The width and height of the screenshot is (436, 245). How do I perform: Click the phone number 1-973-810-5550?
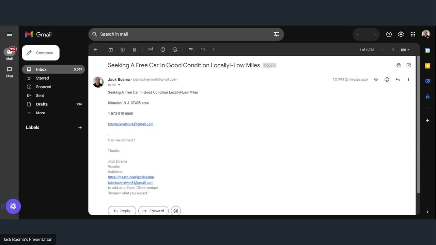tap(120, 114)
